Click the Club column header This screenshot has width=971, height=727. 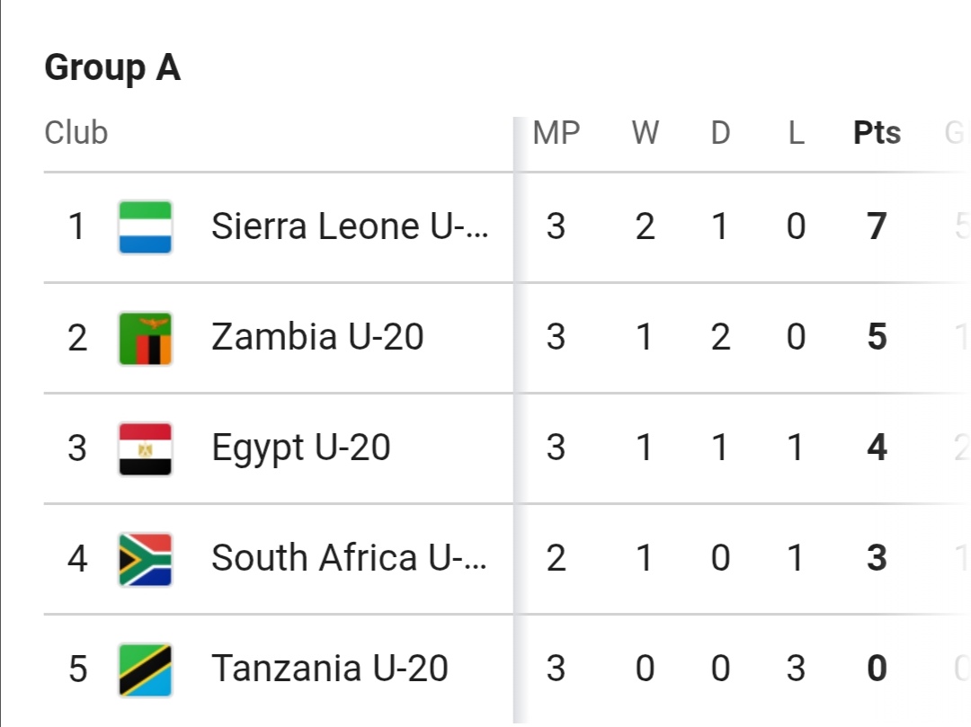pos(76,133)
